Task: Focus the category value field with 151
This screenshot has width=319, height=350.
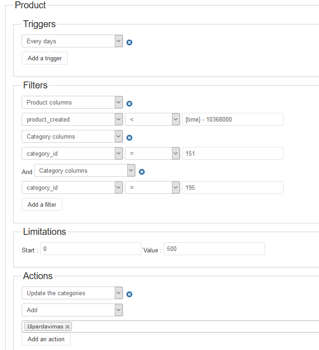Action: coord(232,153)
